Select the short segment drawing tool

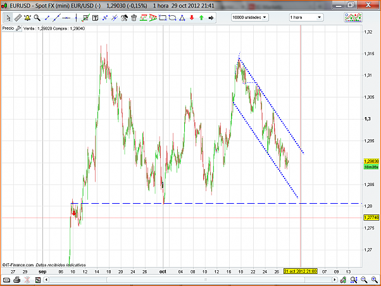(47, 18)
